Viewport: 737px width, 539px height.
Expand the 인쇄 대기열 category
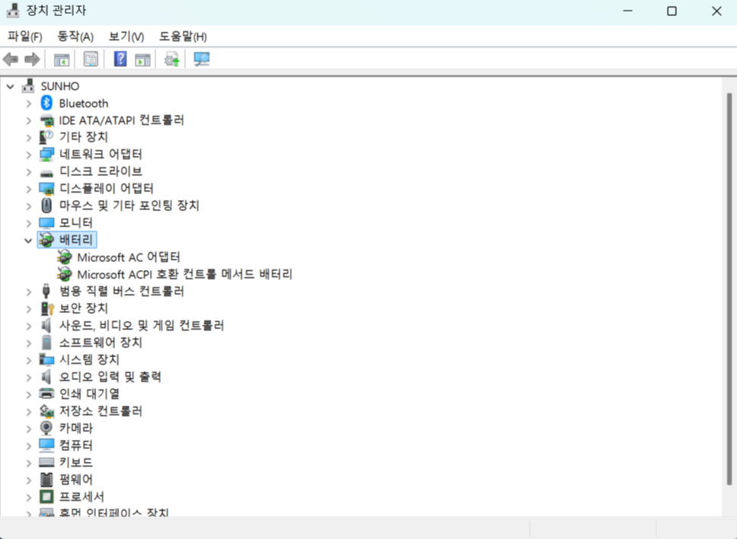pyautogui.click(x=29, y=394)
